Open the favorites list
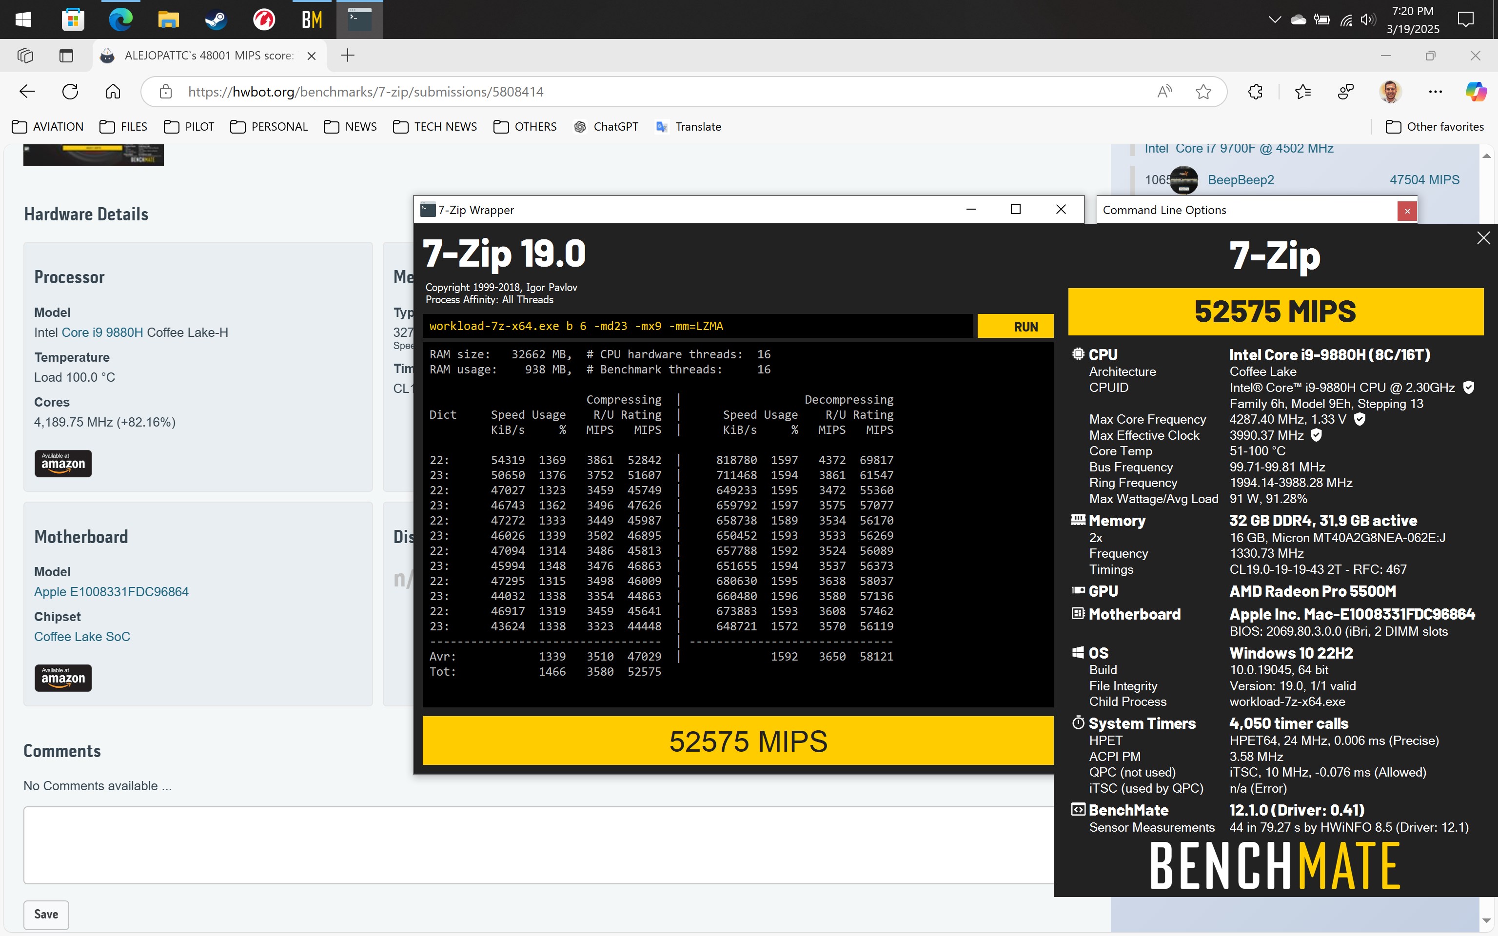 [x=1303, y=92]
